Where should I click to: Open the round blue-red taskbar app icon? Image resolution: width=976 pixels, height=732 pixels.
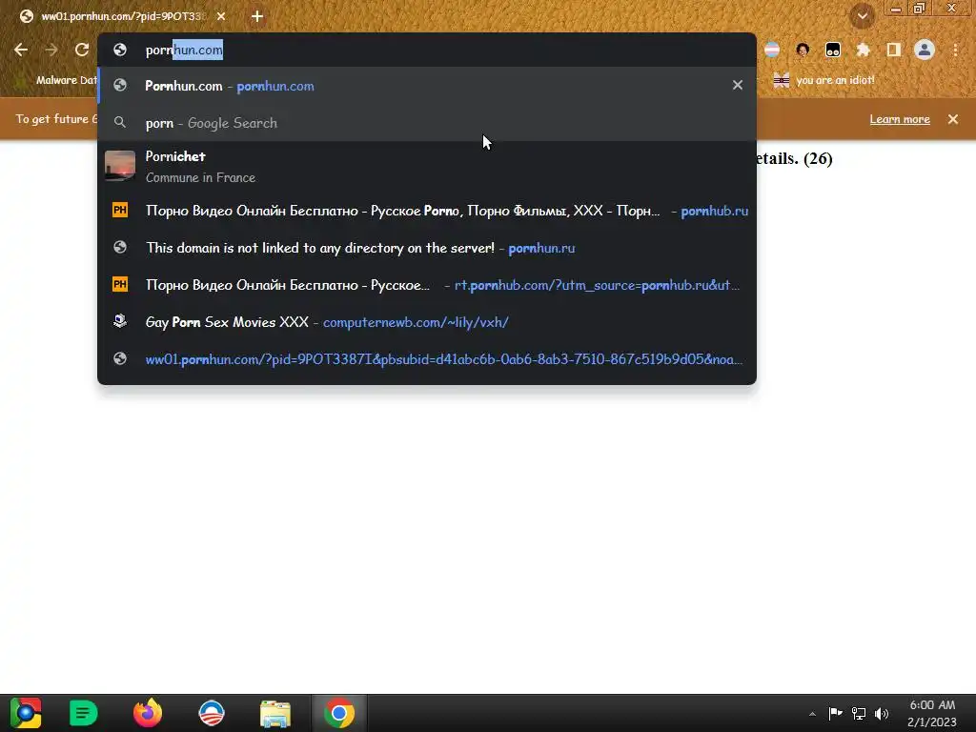(x=212, y=713)
